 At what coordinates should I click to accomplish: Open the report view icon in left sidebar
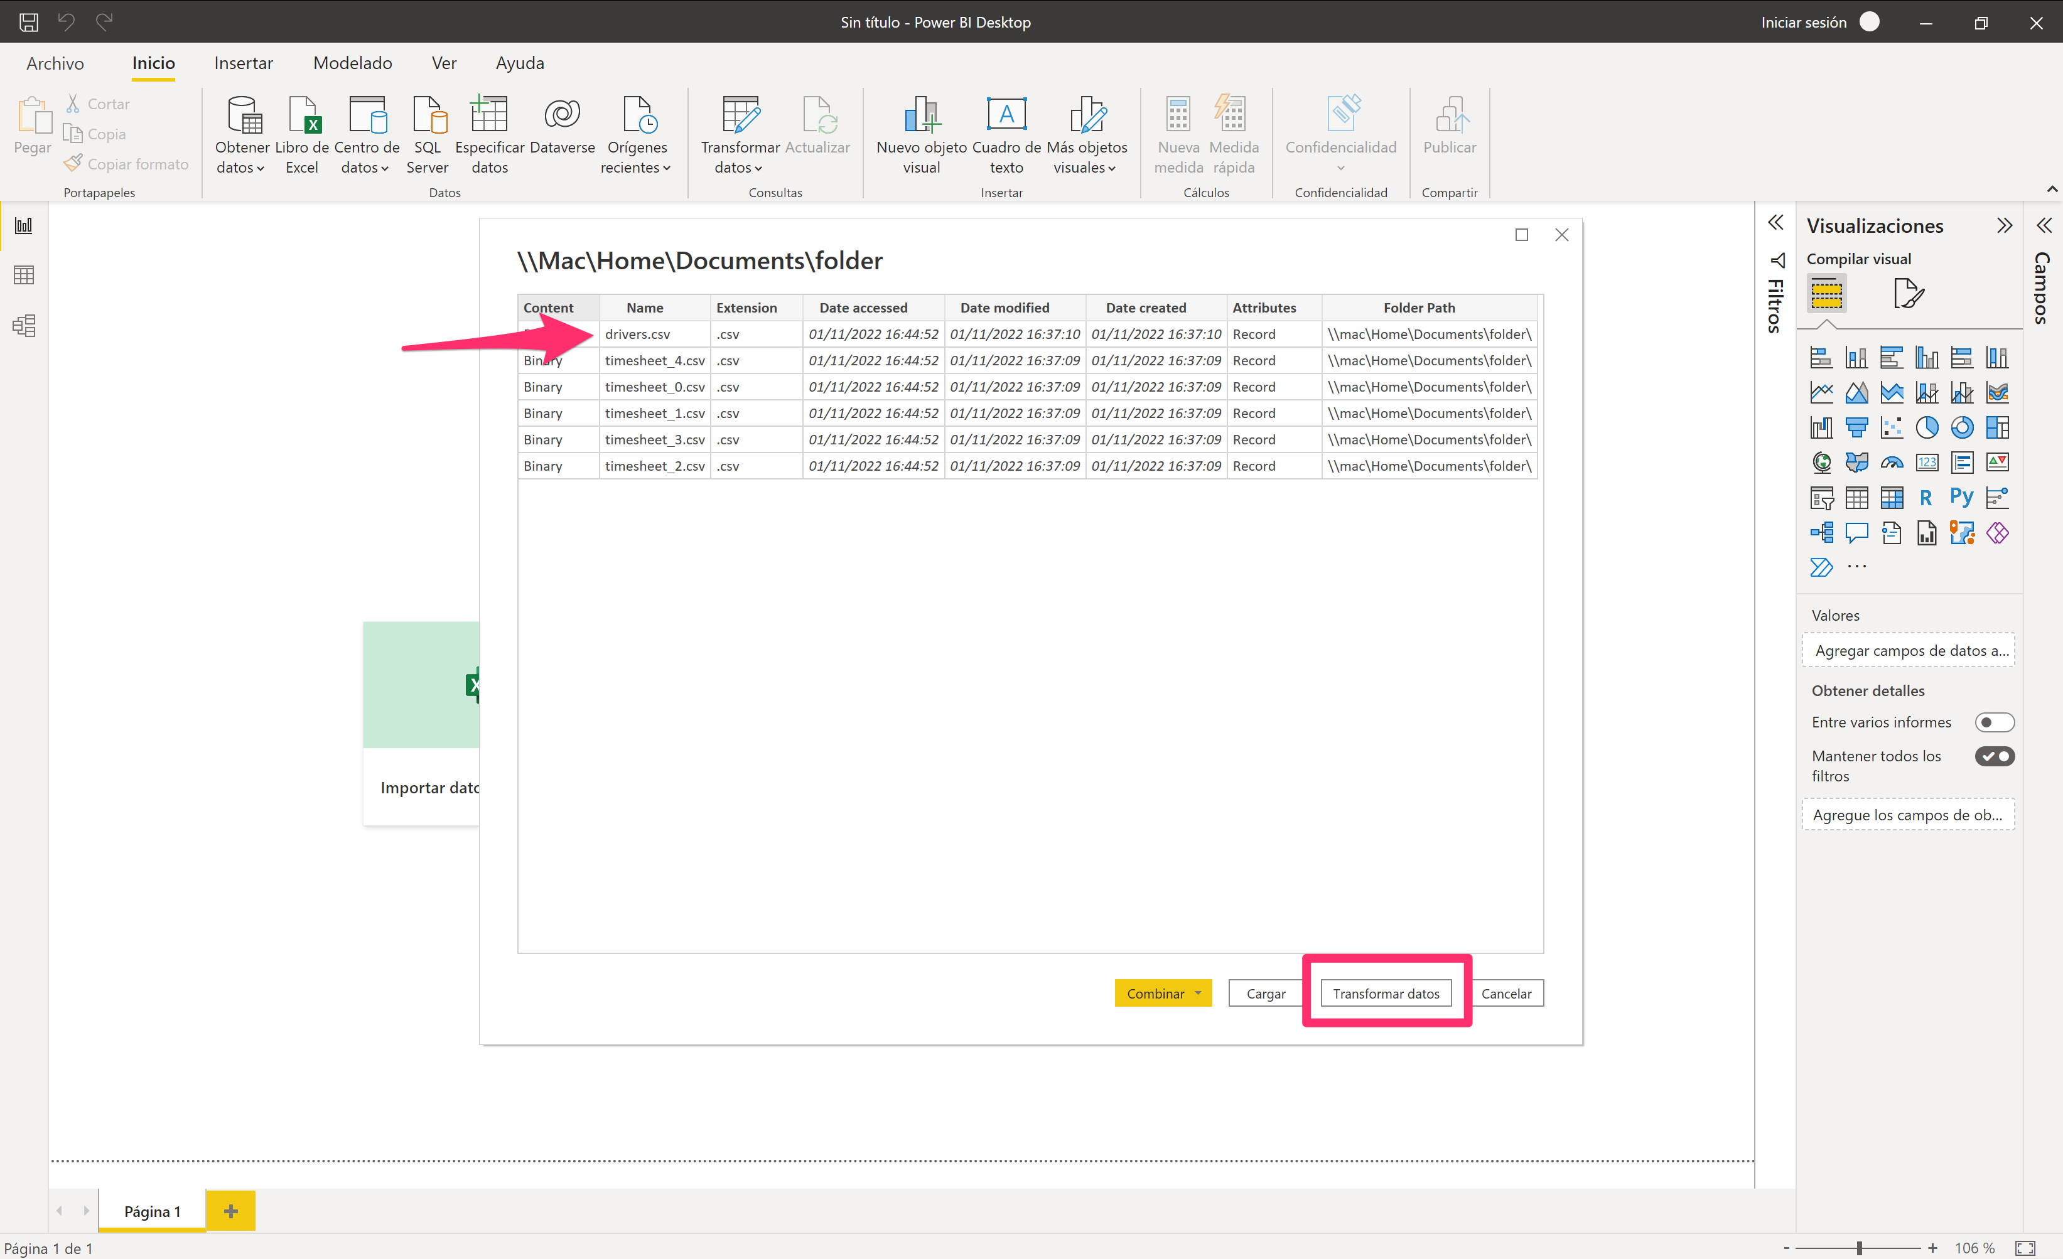click(23, 225)
